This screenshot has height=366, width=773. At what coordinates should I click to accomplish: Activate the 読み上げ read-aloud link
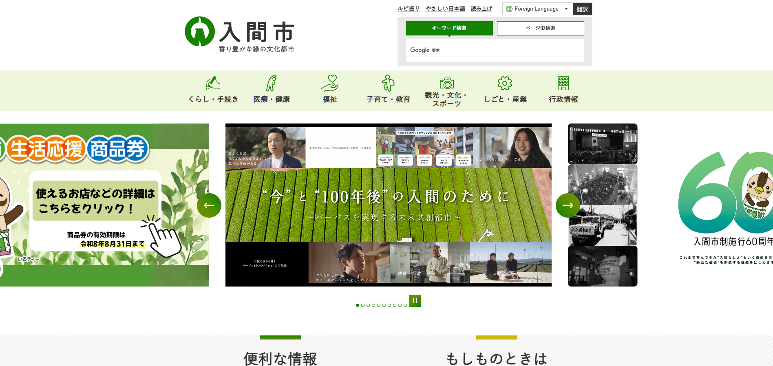click(481, 9)
